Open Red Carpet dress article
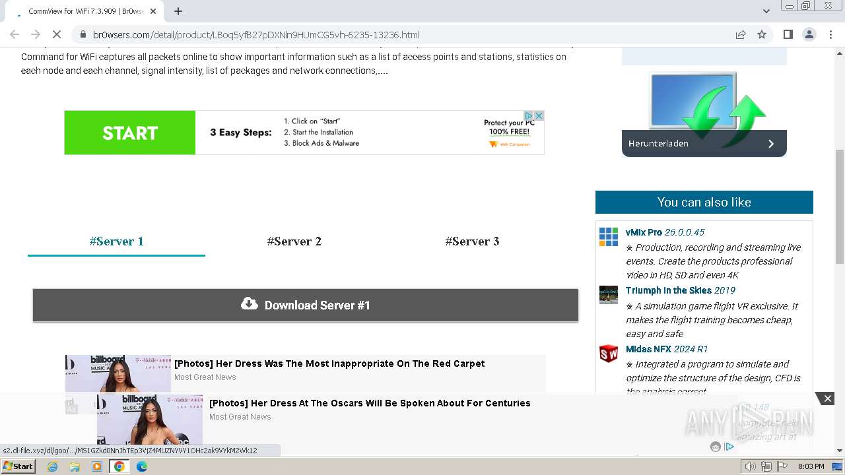This screenshot has height=475, width=845. pyautogui.click(x=329, y=364)
